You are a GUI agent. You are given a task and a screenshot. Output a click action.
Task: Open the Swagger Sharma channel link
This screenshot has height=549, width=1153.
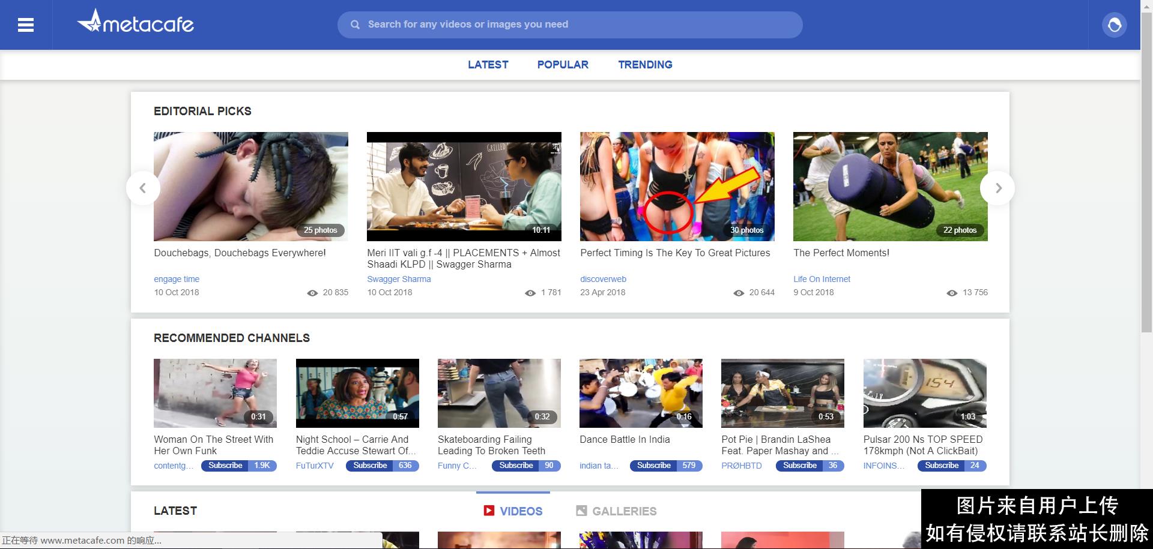tap(399, 279)
